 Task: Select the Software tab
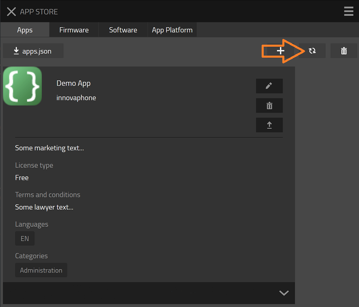click(x=123, y=30)
